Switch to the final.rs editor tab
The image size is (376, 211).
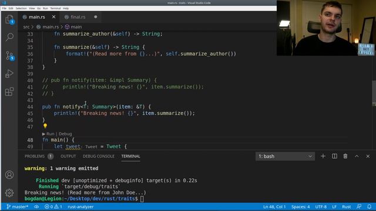(x=78, y=17)
